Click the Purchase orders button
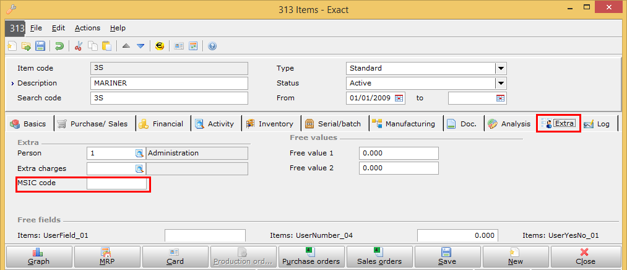The height and width of the screenshot is (270, 627). pos(311,256)
